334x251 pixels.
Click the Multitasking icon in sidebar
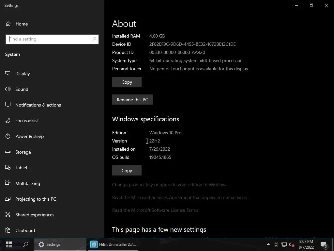(x=8, y=183)
